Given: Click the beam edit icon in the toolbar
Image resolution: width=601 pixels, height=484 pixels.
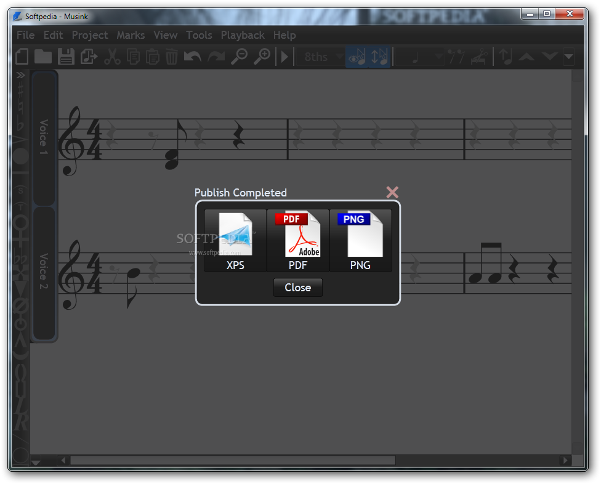Looking at the screenshot, I should click(479, 57).
